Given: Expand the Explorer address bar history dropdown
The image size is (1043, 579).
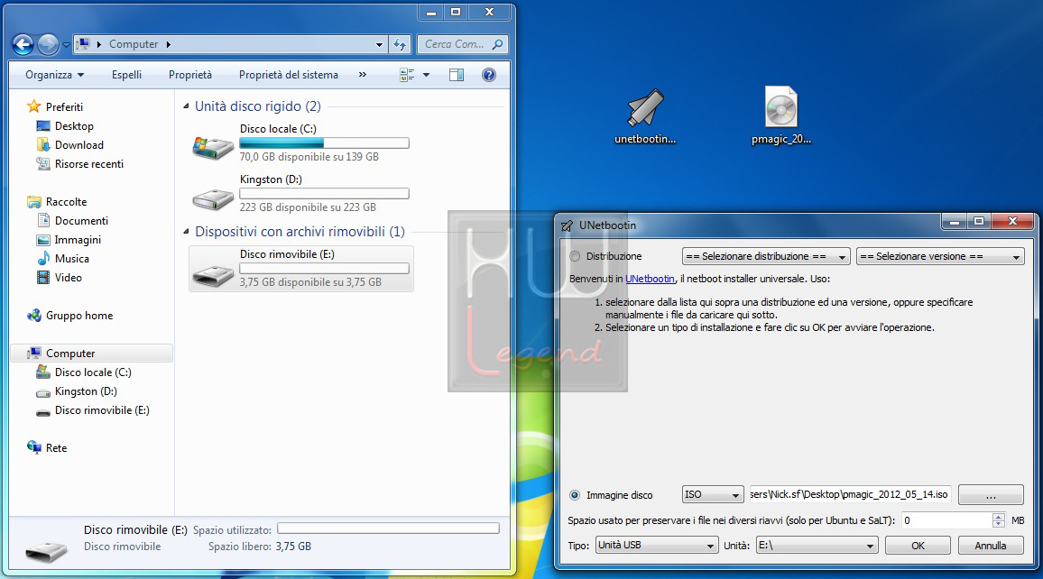Looking at the screenshot, I should tap(379, 44).
